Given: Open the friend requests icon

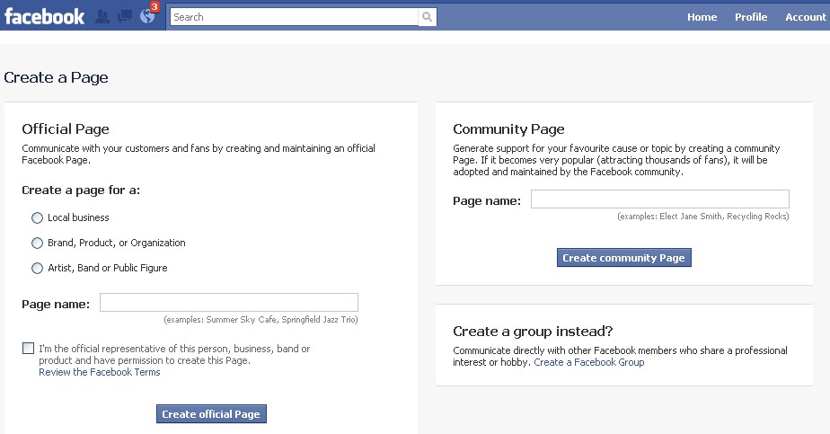Looking at the screenshot, I should [x=102, y=16].
